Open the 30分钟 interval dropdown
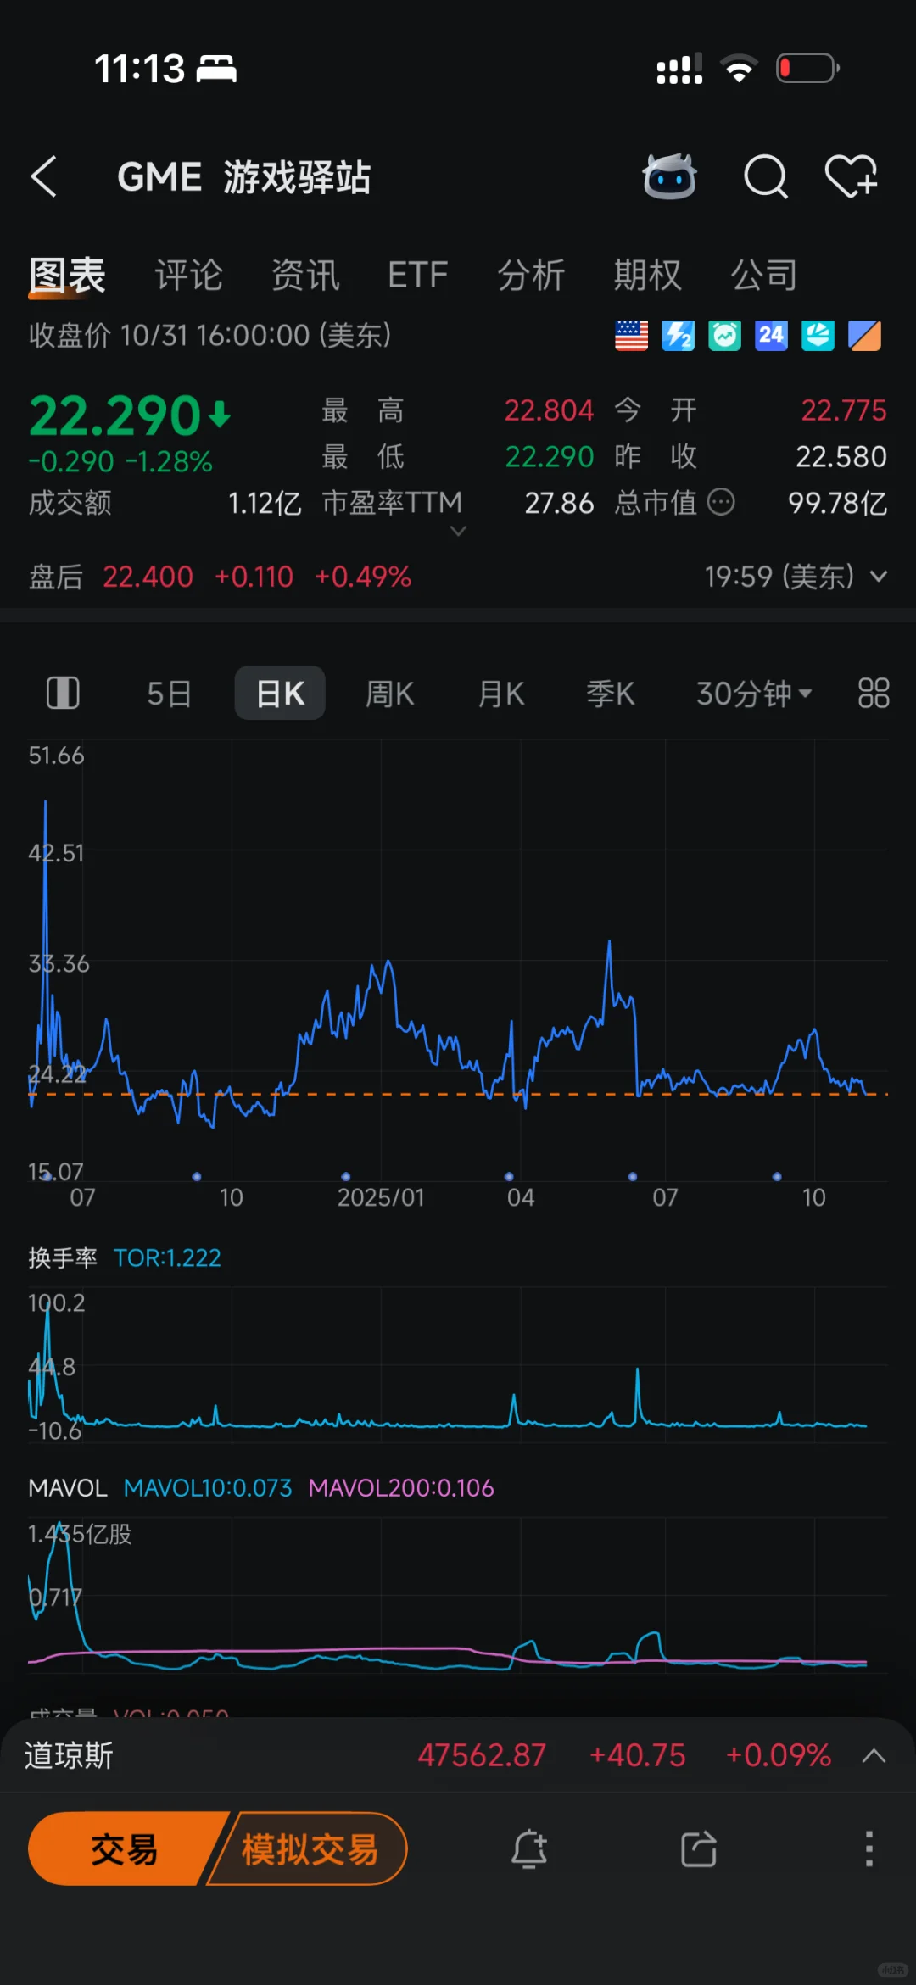Screen dimensions: 916x1985 point(754,694)
